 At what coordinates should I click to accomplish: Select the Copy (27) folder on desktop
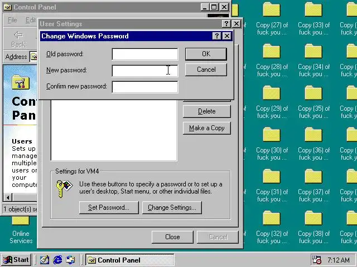(272, 19)
